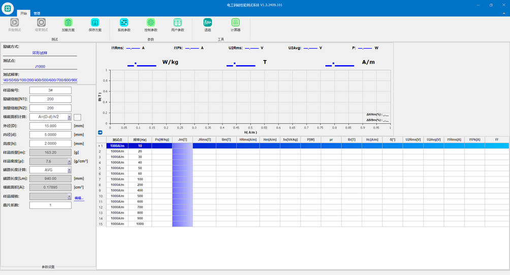Click the 磁路长度[Lm] field 940.00
Viewport: 510px width, 275px height.
[x=50, y=178]
